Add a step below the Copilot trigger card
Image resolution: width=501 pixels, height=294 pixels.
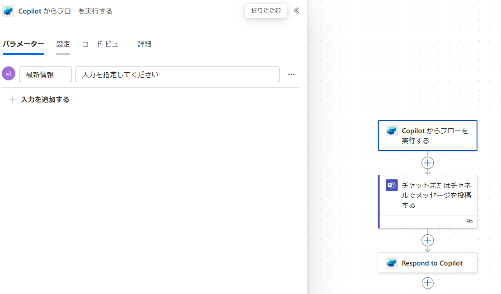[427, 163]
